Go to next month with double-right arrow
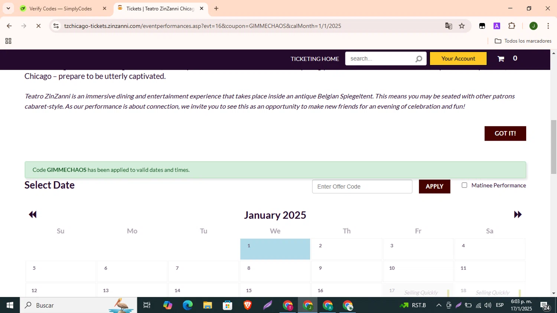 pyautogui.click(x=518, y=215)
